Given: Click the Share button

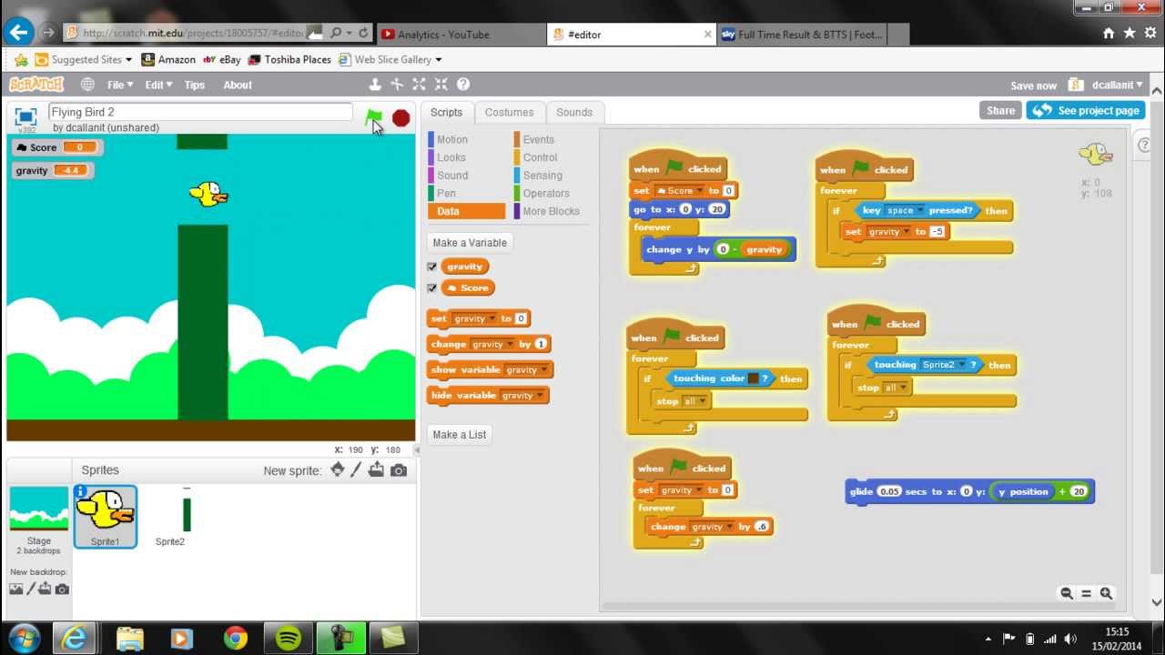Looking at the screenshot, I should click(x=1000, y=110).
